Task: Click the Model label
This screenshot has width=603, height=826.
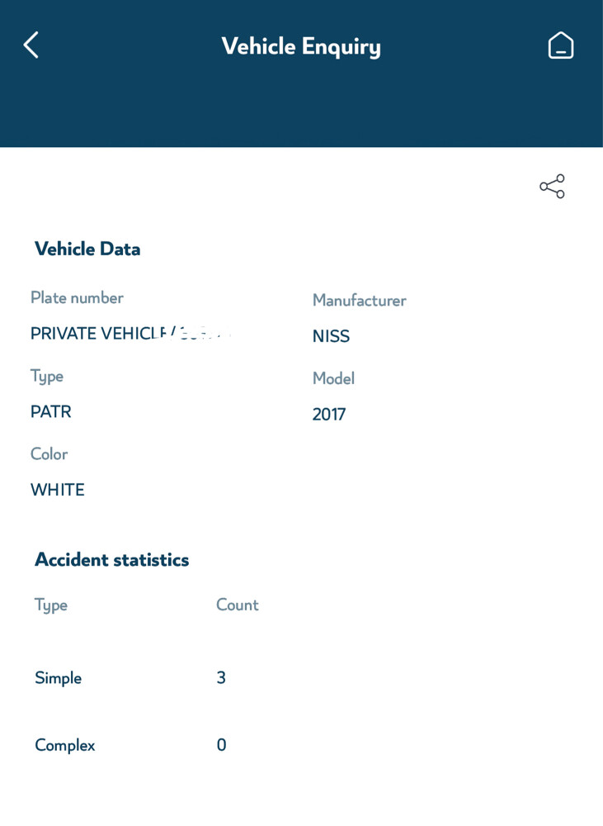Action: point(333,378)
